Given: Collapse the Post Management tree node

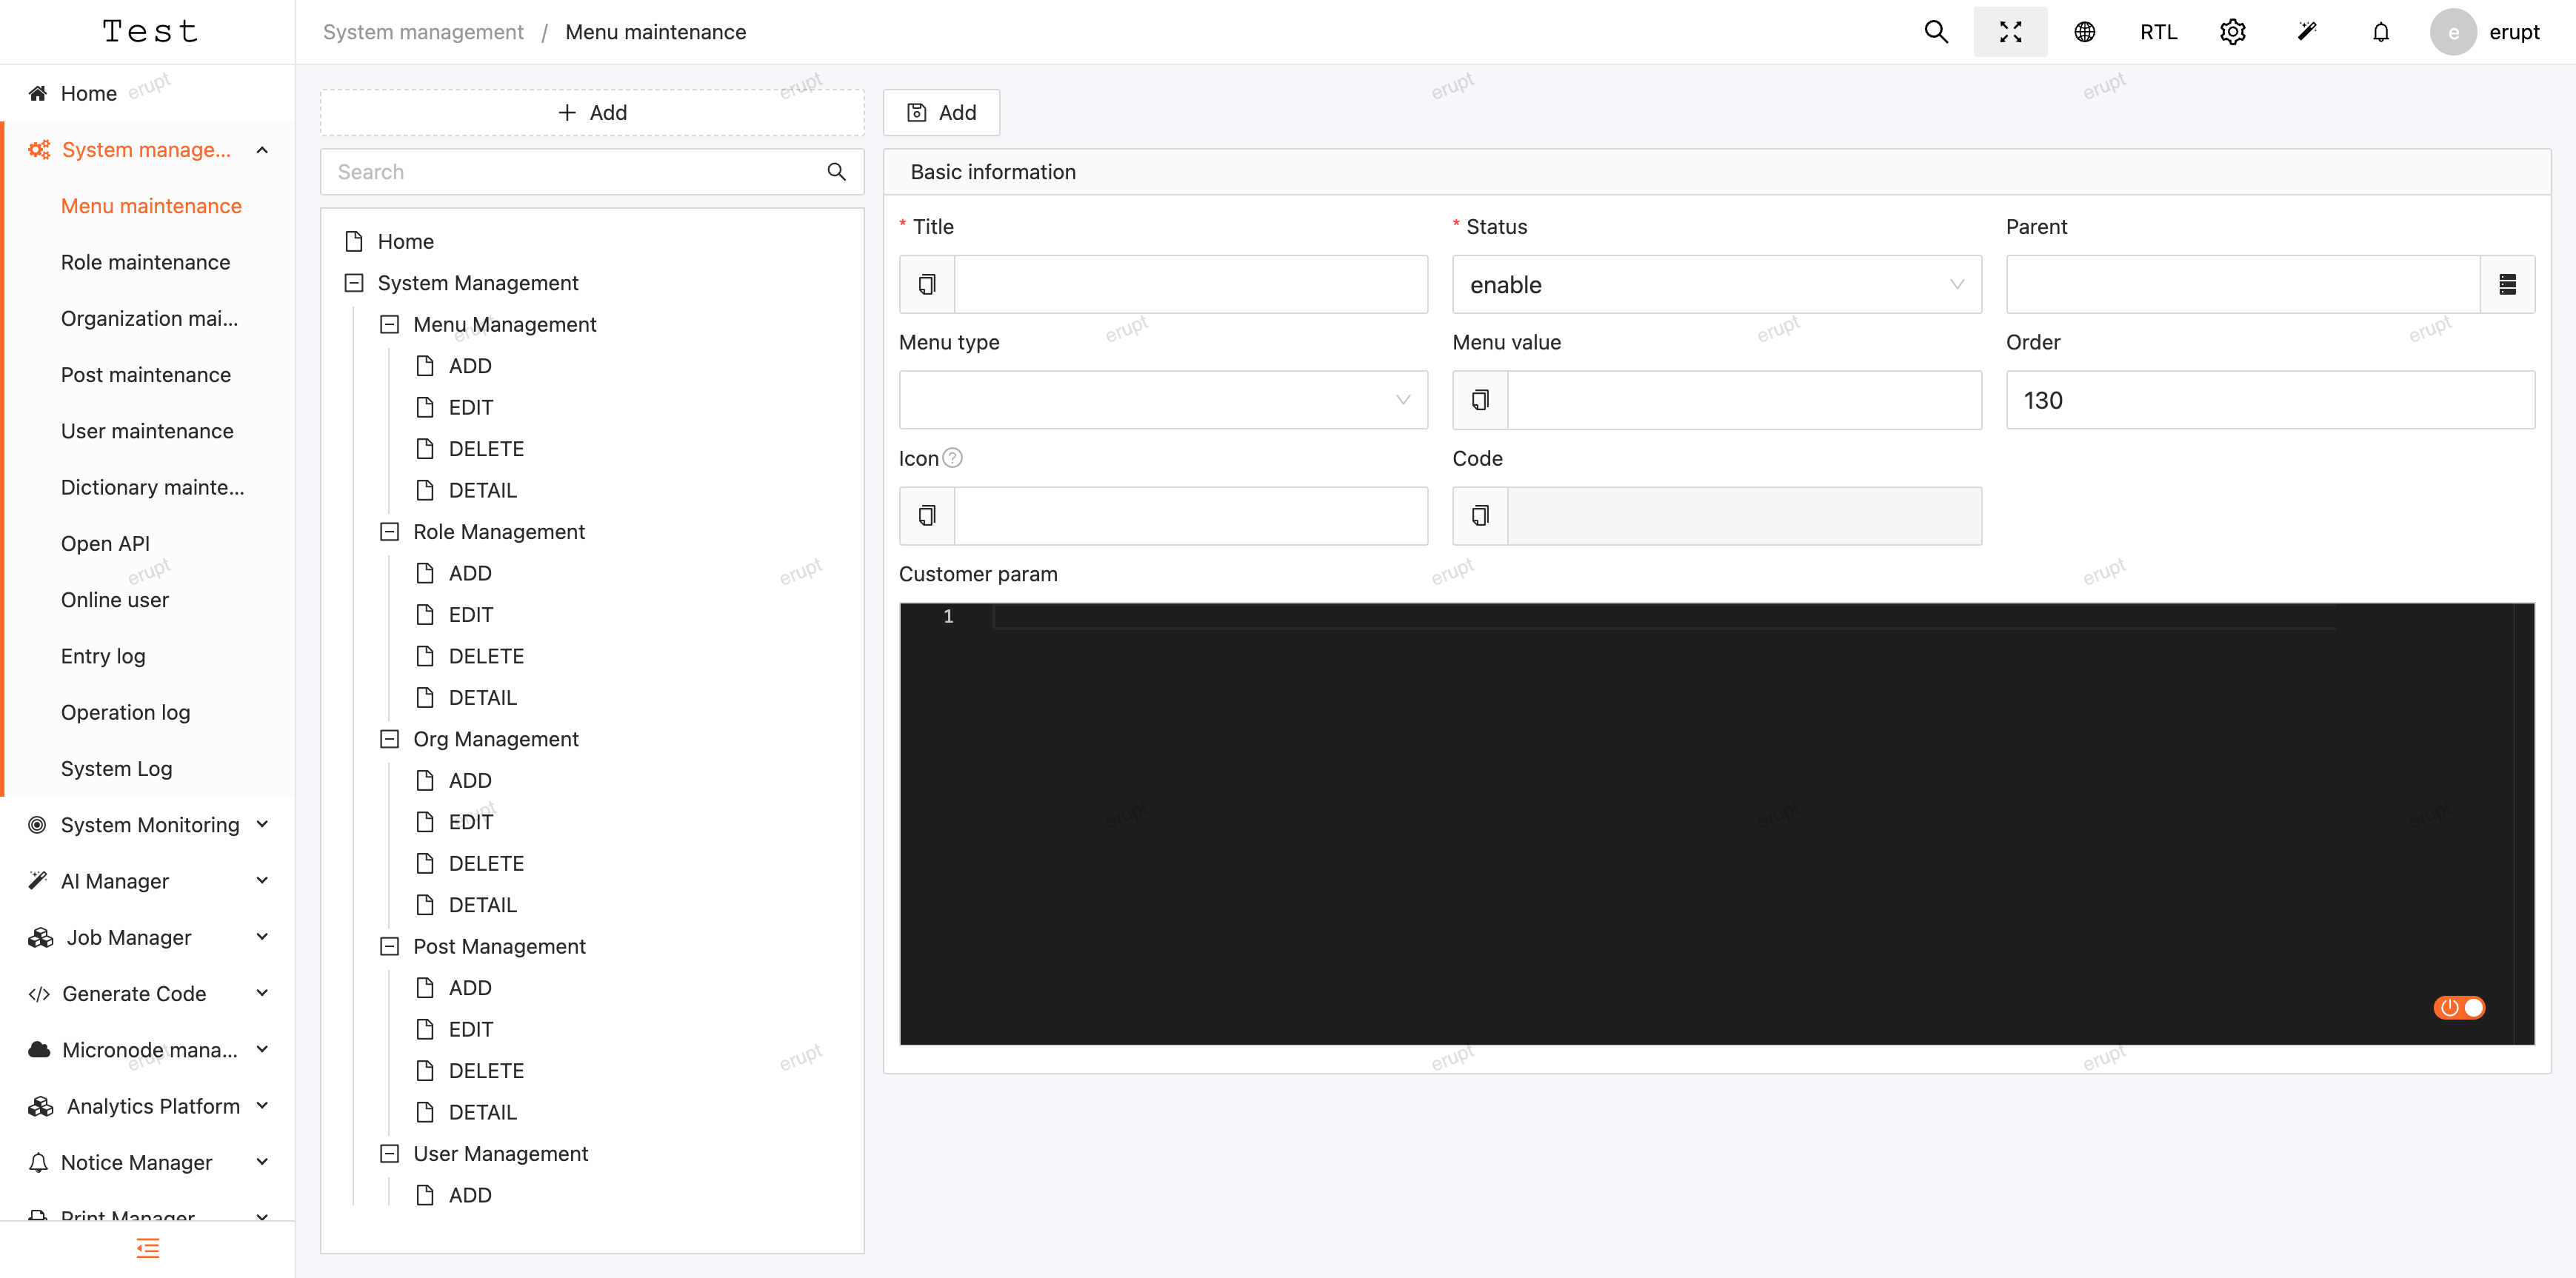Looking at the screenshot, I should [x=390, y=946].
